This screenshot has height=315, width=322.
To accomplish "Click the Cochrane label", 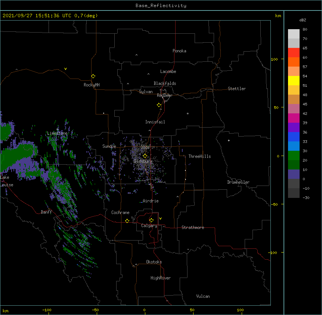I will pyautogui.click(x=120, y=212).
